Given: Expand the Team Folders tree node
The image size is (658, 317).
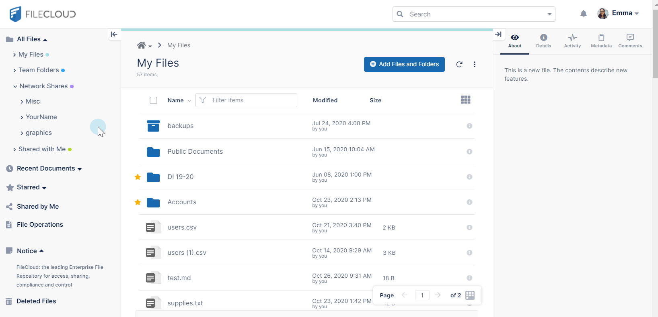Looking at the screenshot, I should (14, 71).
